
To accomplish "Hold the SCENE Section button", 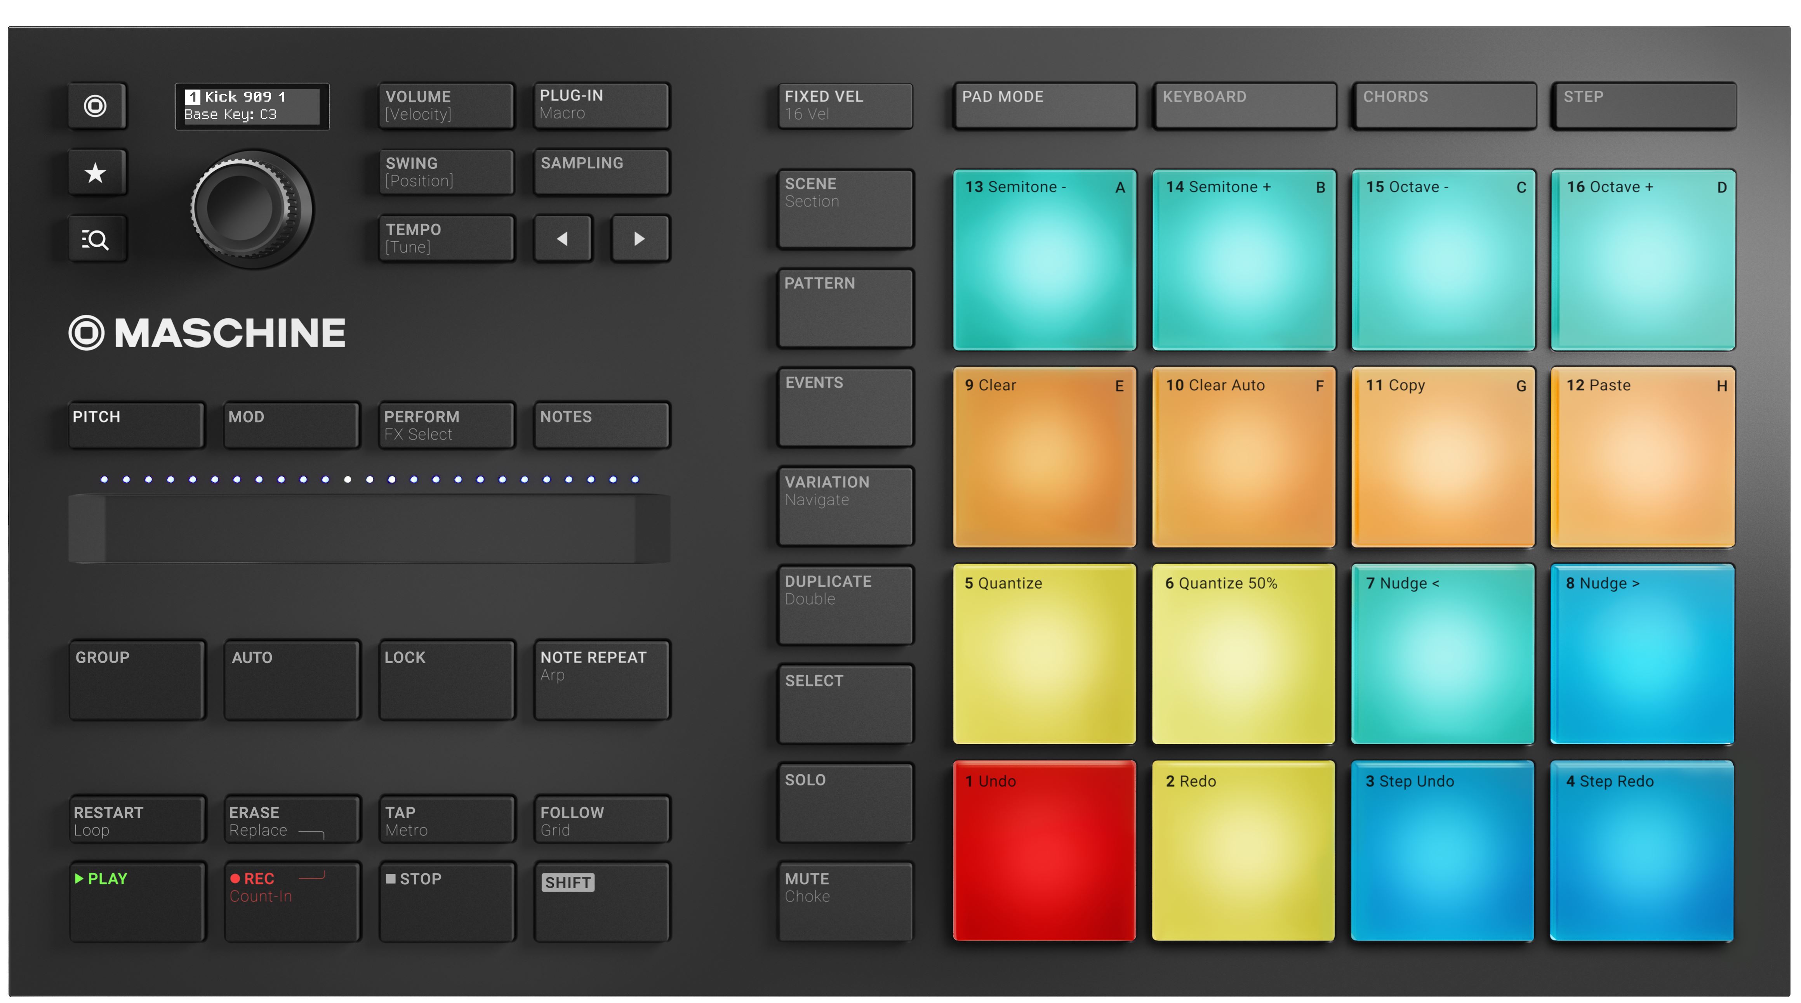I will point(845,210).
